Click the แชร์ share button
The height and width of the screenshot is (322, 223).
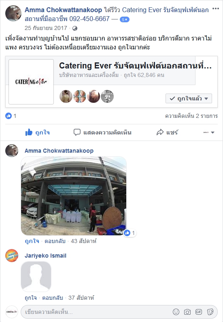pyautogui.click(x=167, y=132)
